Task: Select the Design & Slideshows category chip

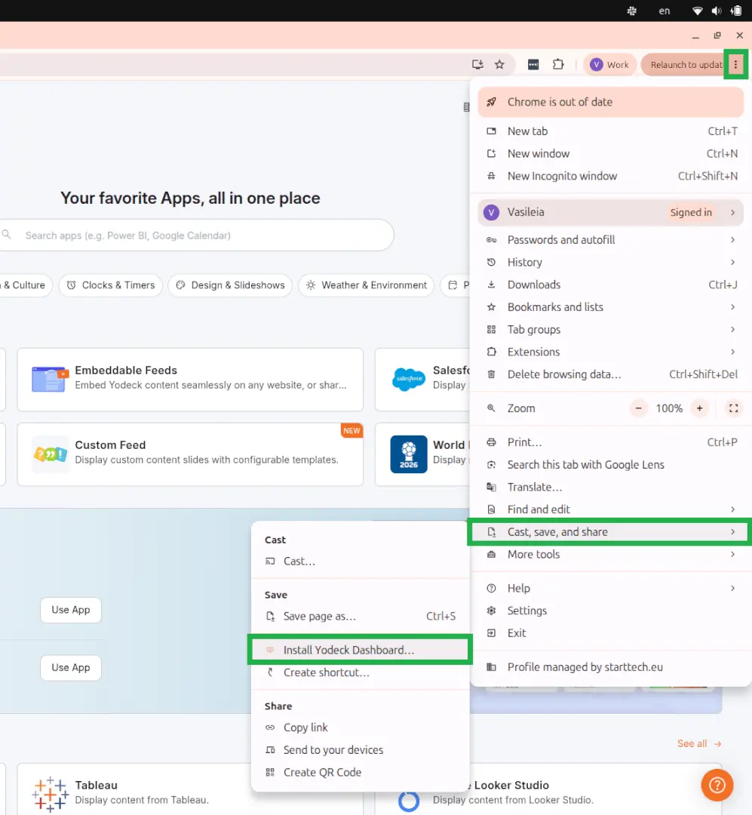Action: [x=230, y=285]
